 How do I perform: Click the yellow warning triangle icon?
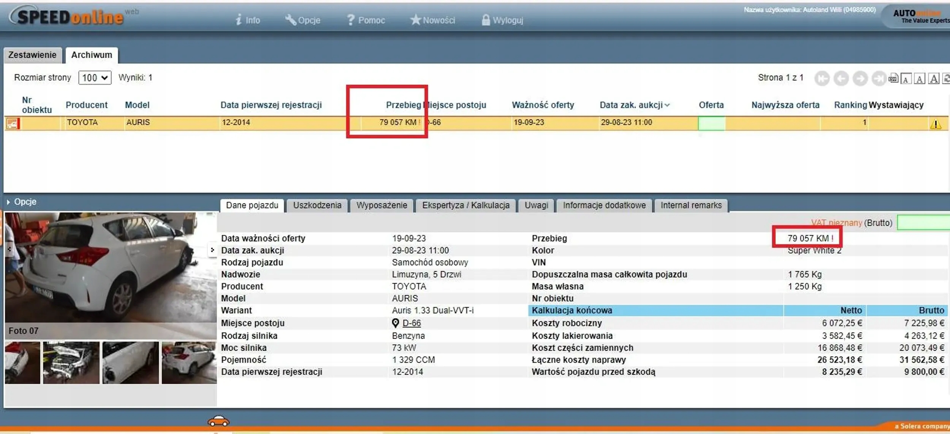(x=936, y=124)
